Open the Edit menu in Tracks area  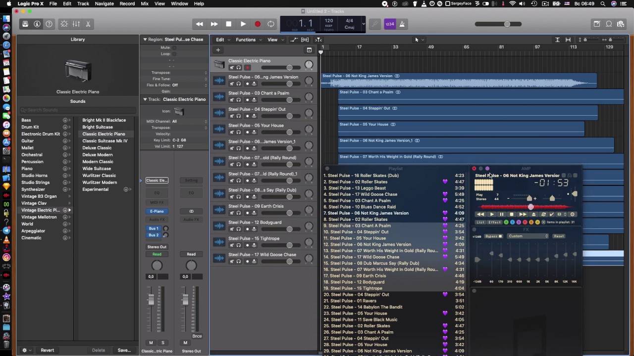click(x=222, y=40)
